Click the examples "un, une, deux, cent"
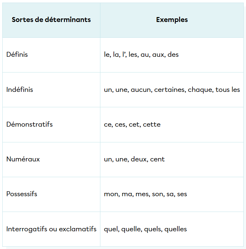This screenshot has width=246, height=249. (134, 159)
